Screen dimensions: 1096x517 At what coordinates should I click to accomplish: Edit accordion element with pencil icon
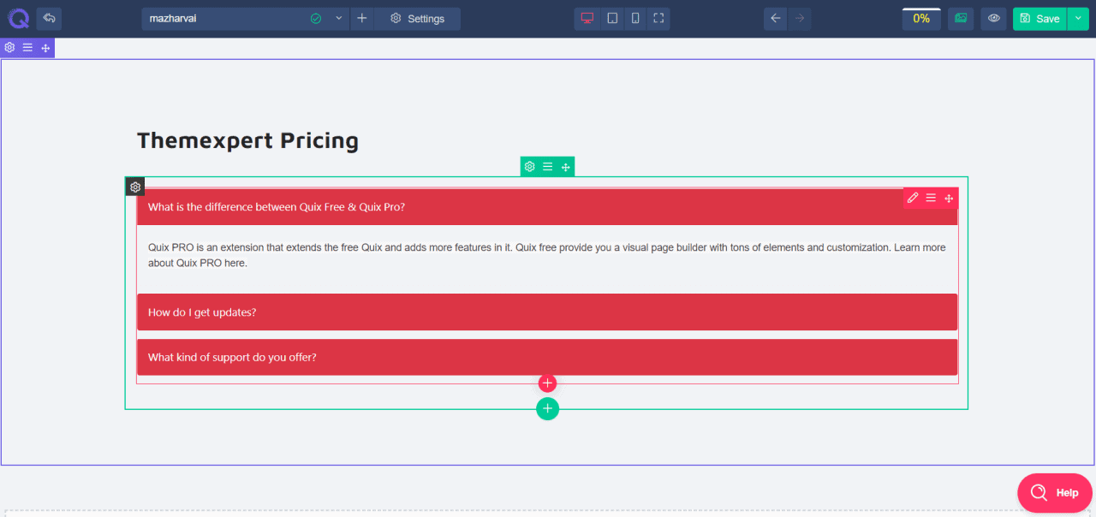coord(913,198)
